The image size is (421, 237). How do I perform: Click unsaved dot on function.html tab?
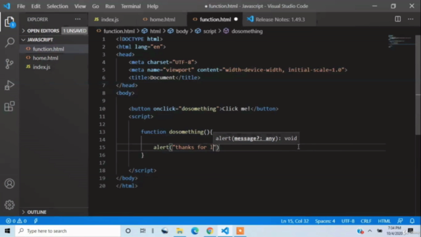[x=235, y=19]
